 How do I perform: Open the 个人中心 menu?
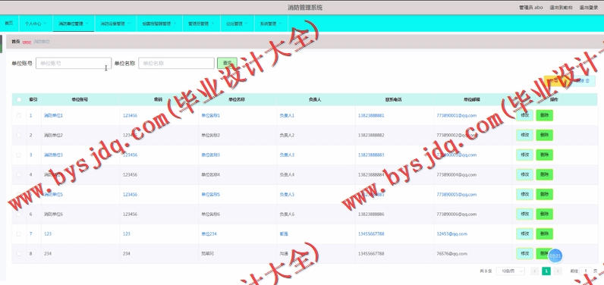(36, 23)
